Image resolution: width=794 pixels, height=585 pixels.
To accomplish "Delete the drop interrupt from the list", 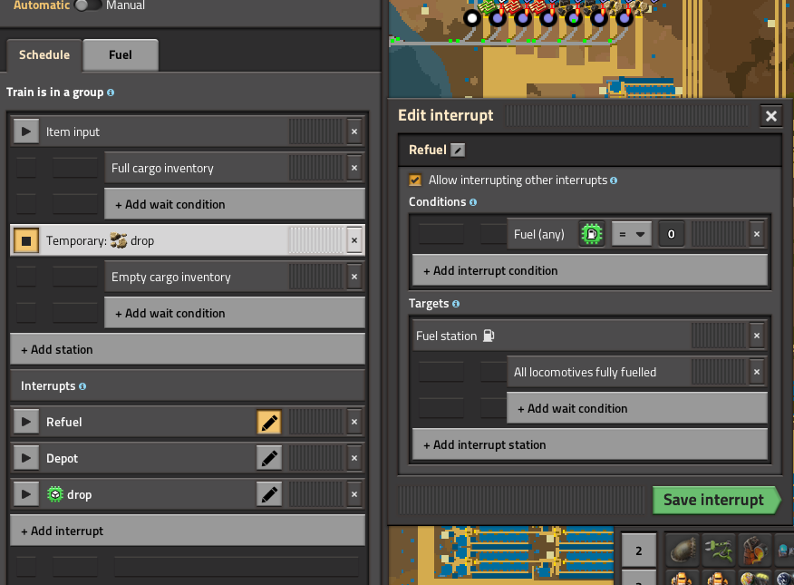I will click(354, 494).
